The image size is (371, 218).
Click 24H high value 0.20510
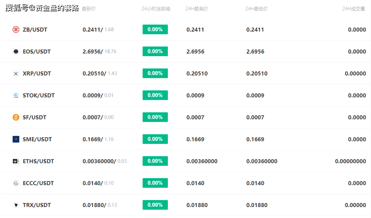(x=197, y=73)
